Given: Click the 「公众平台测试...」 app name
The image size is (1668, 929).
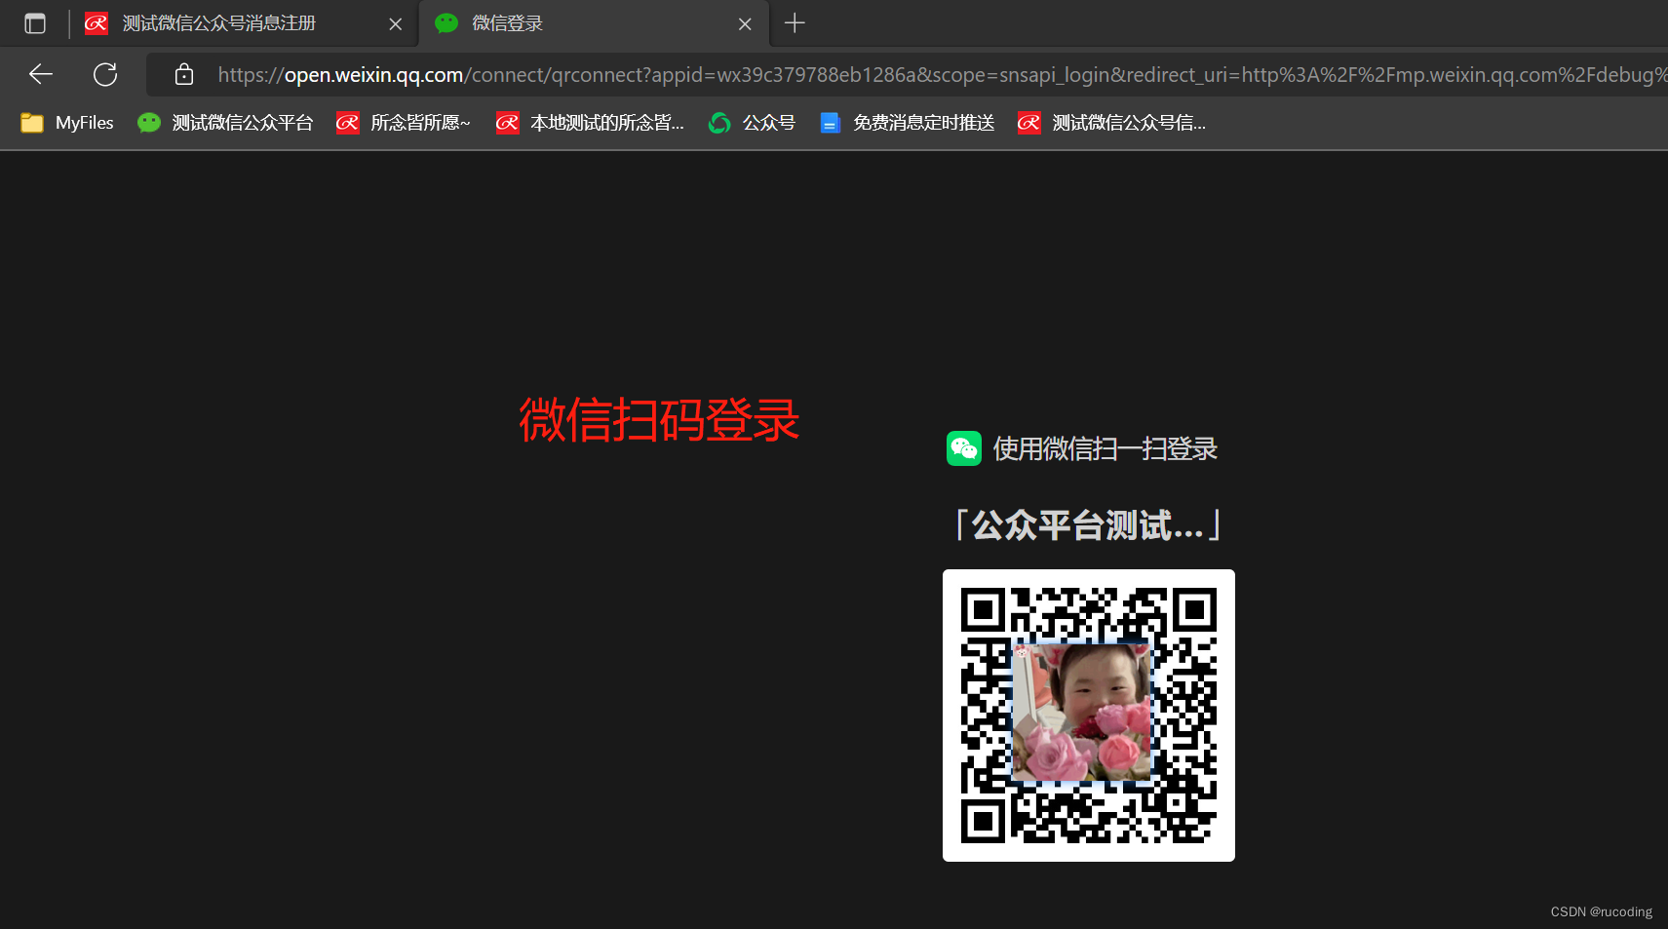Looking at the screenshot, I should coord(1088,525).
